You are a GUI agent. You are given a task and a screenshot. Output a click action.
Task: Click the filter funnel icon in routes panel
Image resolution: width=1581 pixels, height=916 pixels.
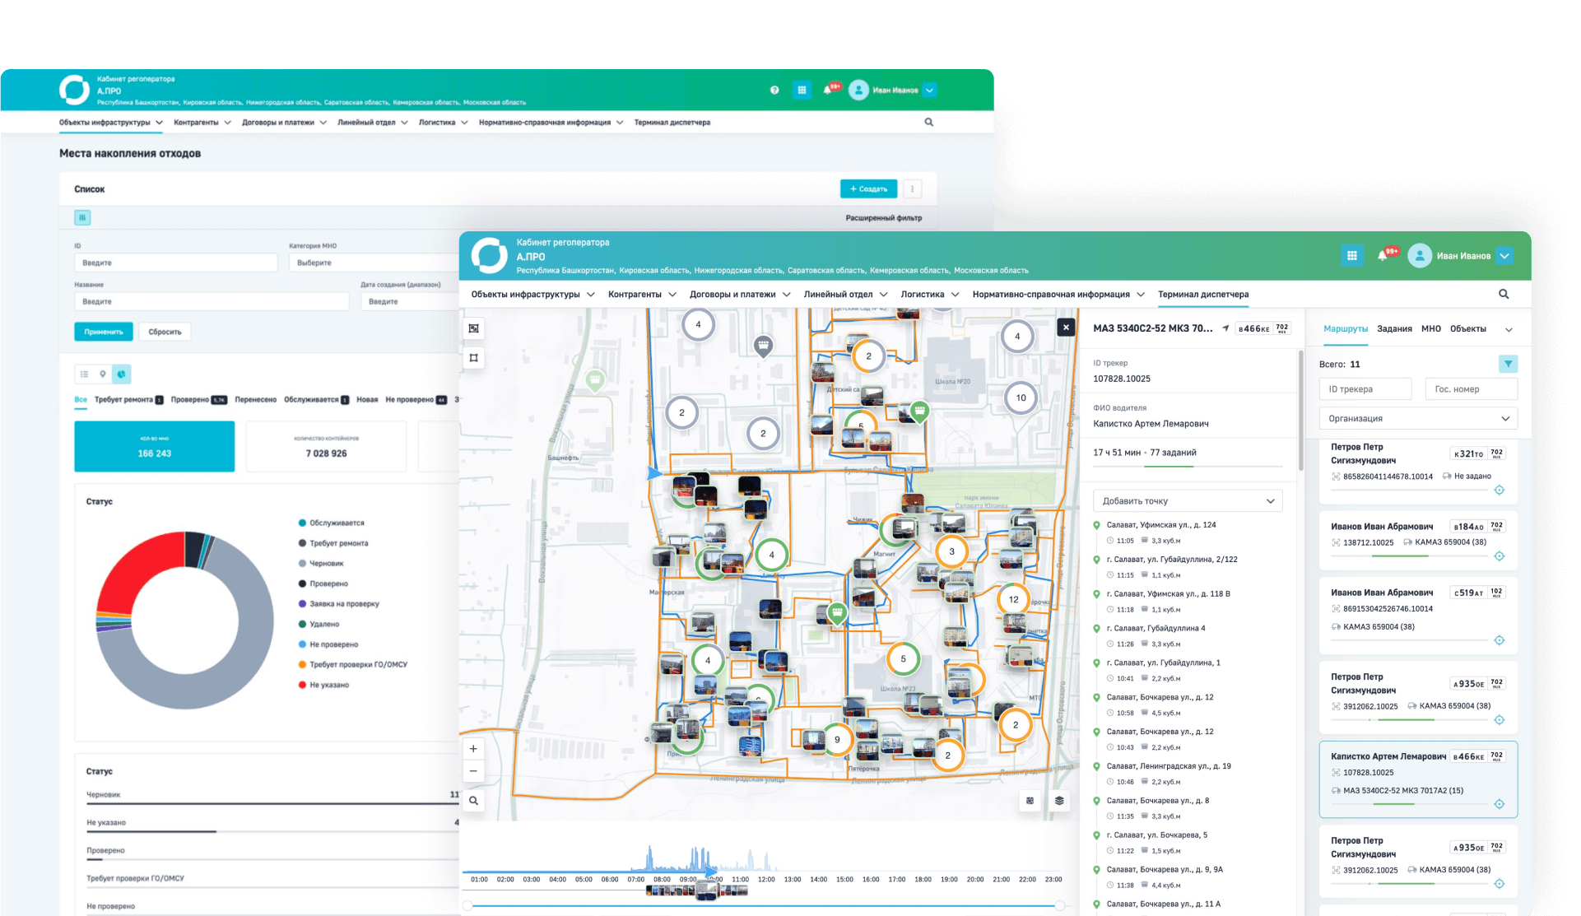[x=1508, y=364]
